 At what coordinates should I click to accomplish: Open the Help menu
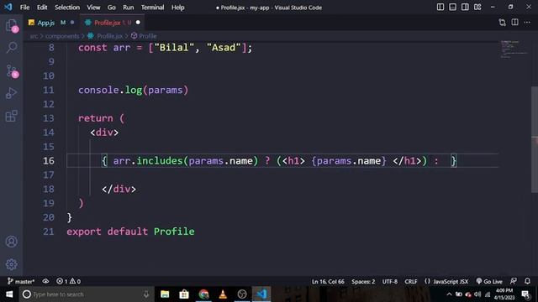pos(178,8)
